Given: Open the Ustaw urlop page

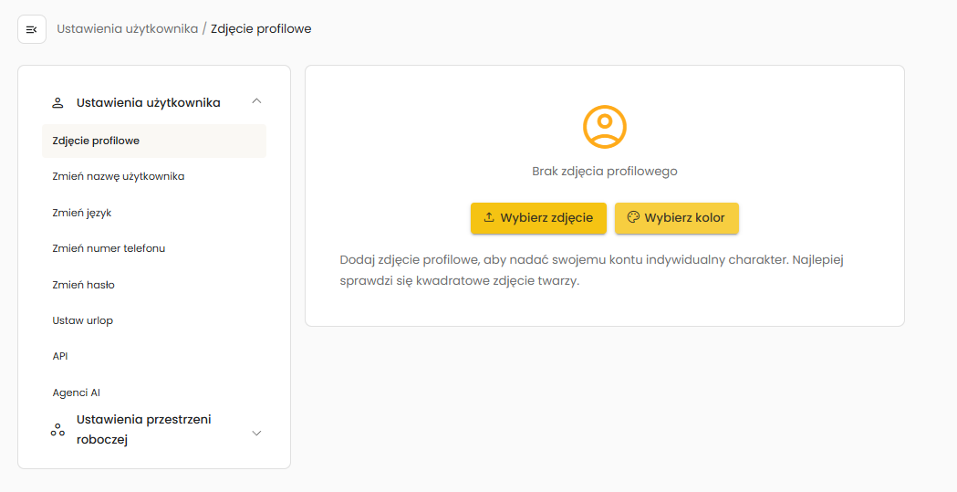Looking at the screenshot, I should click(x=83, y=320).
